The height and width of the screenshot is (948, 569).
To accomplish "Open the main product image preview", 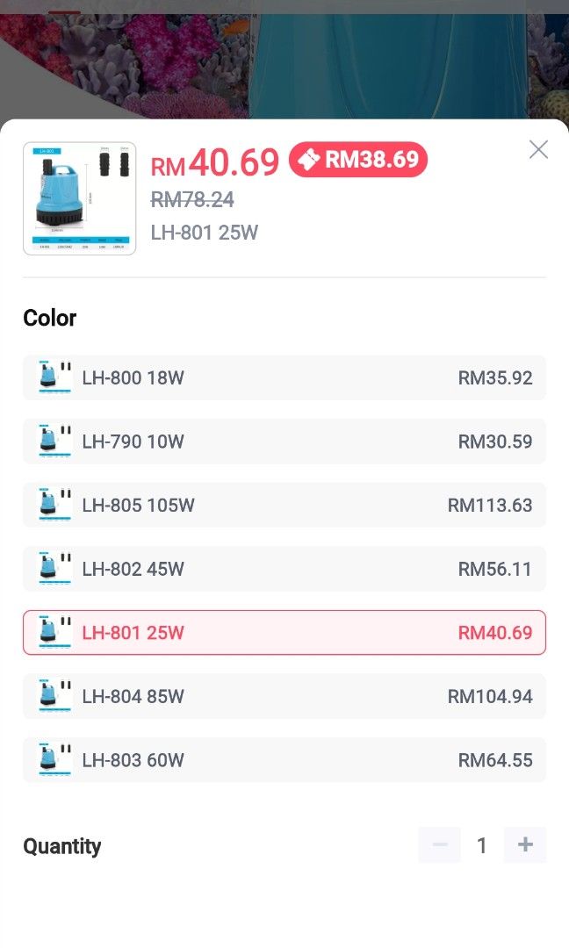I will point(79,198).
